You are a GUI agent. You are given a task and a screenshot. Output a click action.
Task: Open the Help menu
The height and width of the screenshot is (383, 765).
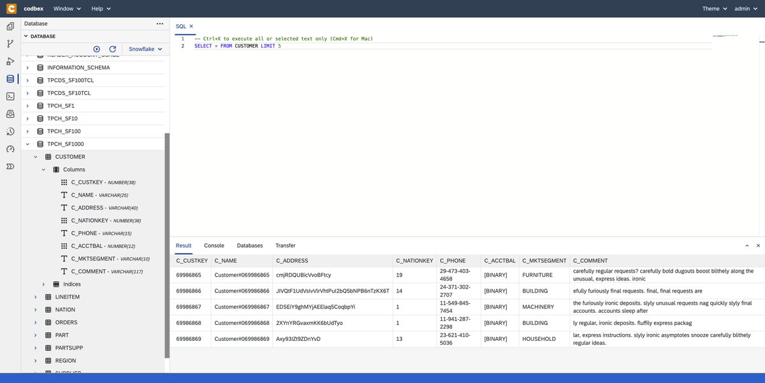[101, 9]
